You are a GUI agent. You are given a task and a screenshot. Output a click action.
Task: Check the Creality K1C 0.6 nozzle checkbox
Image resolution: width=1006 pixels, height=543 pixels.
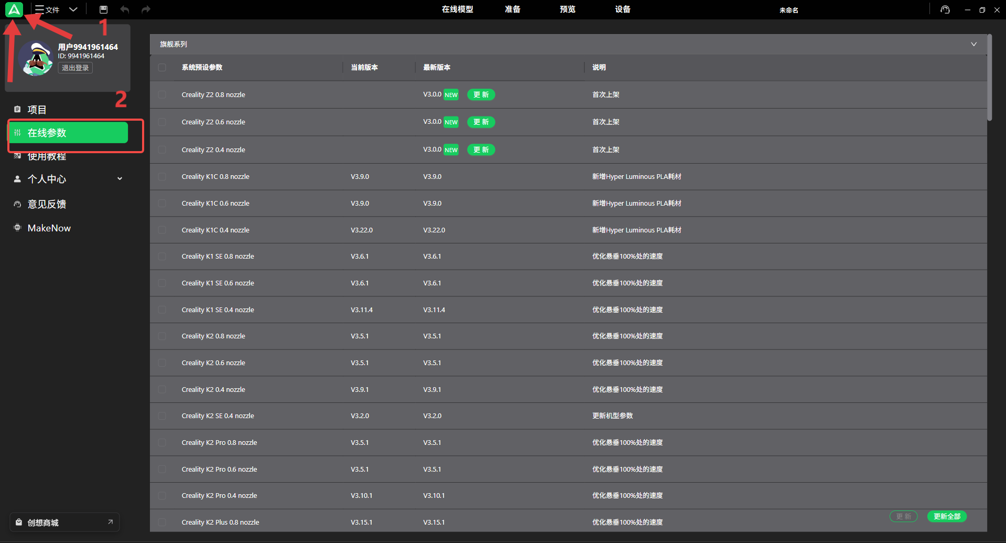[162, 203]
